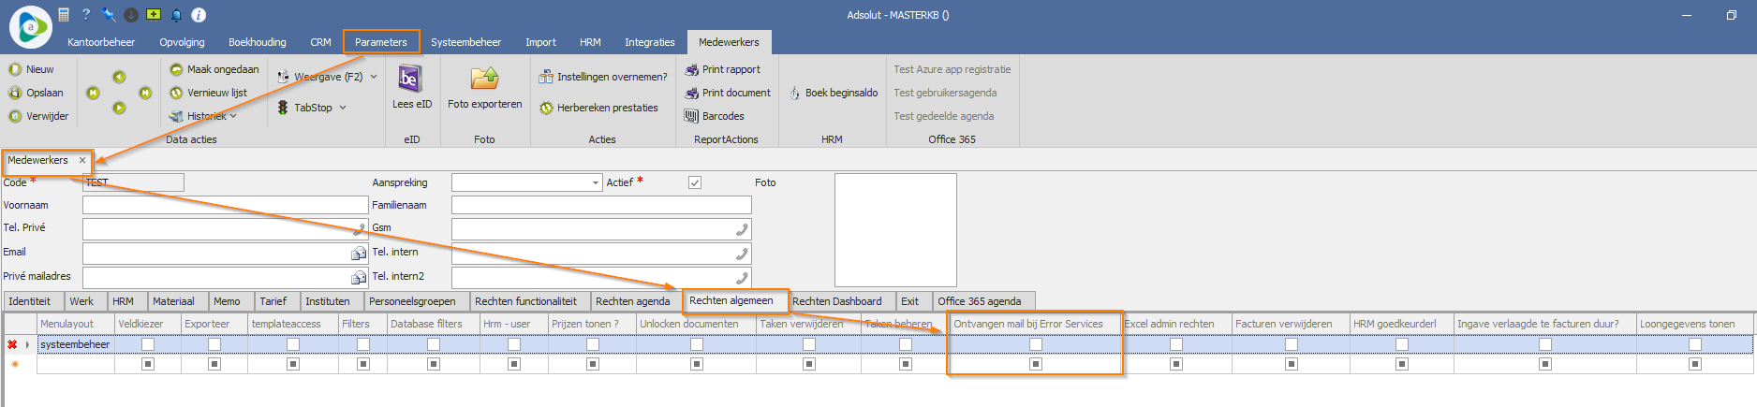Open the Parameters ribbon tab
The width and height of the screenshot is (1757, 407).
point(380,42)
